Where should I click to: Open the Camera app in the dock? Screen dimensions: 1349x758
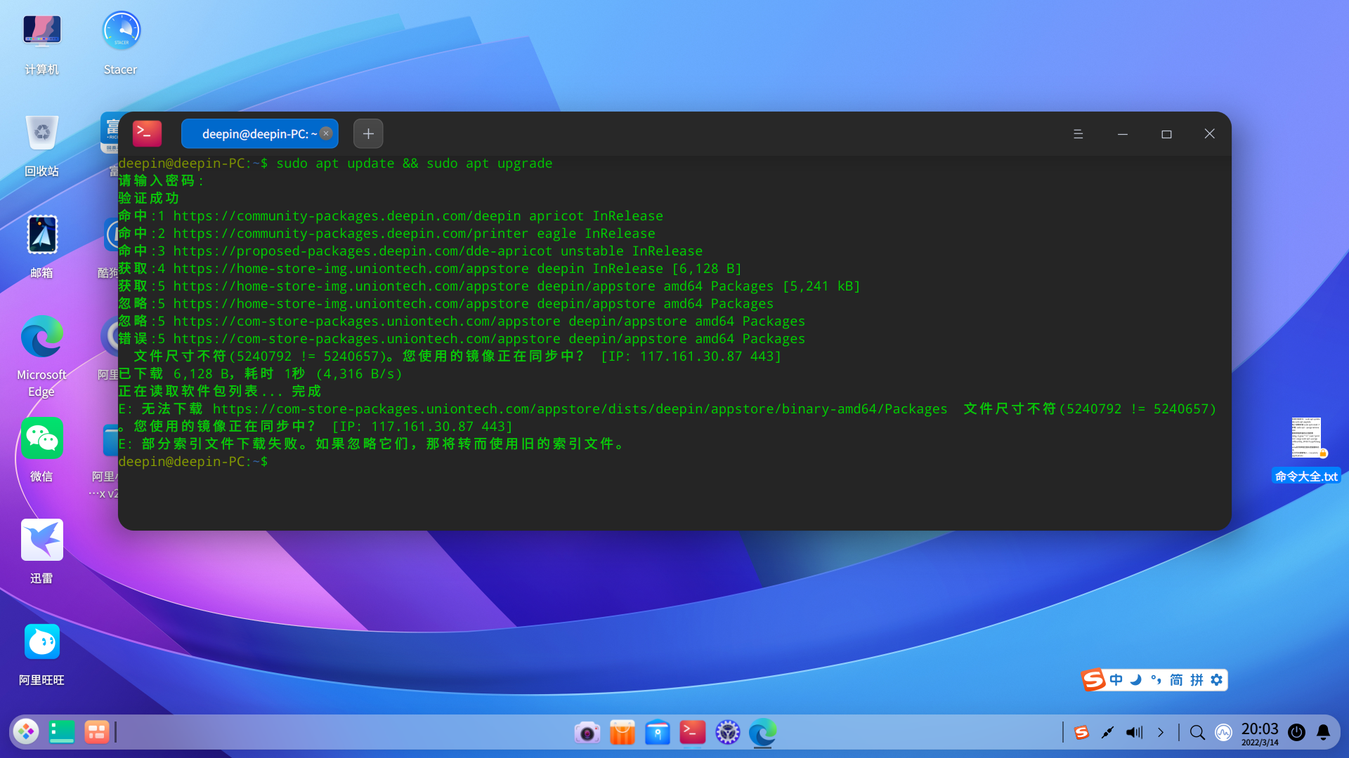pos(587,732)
